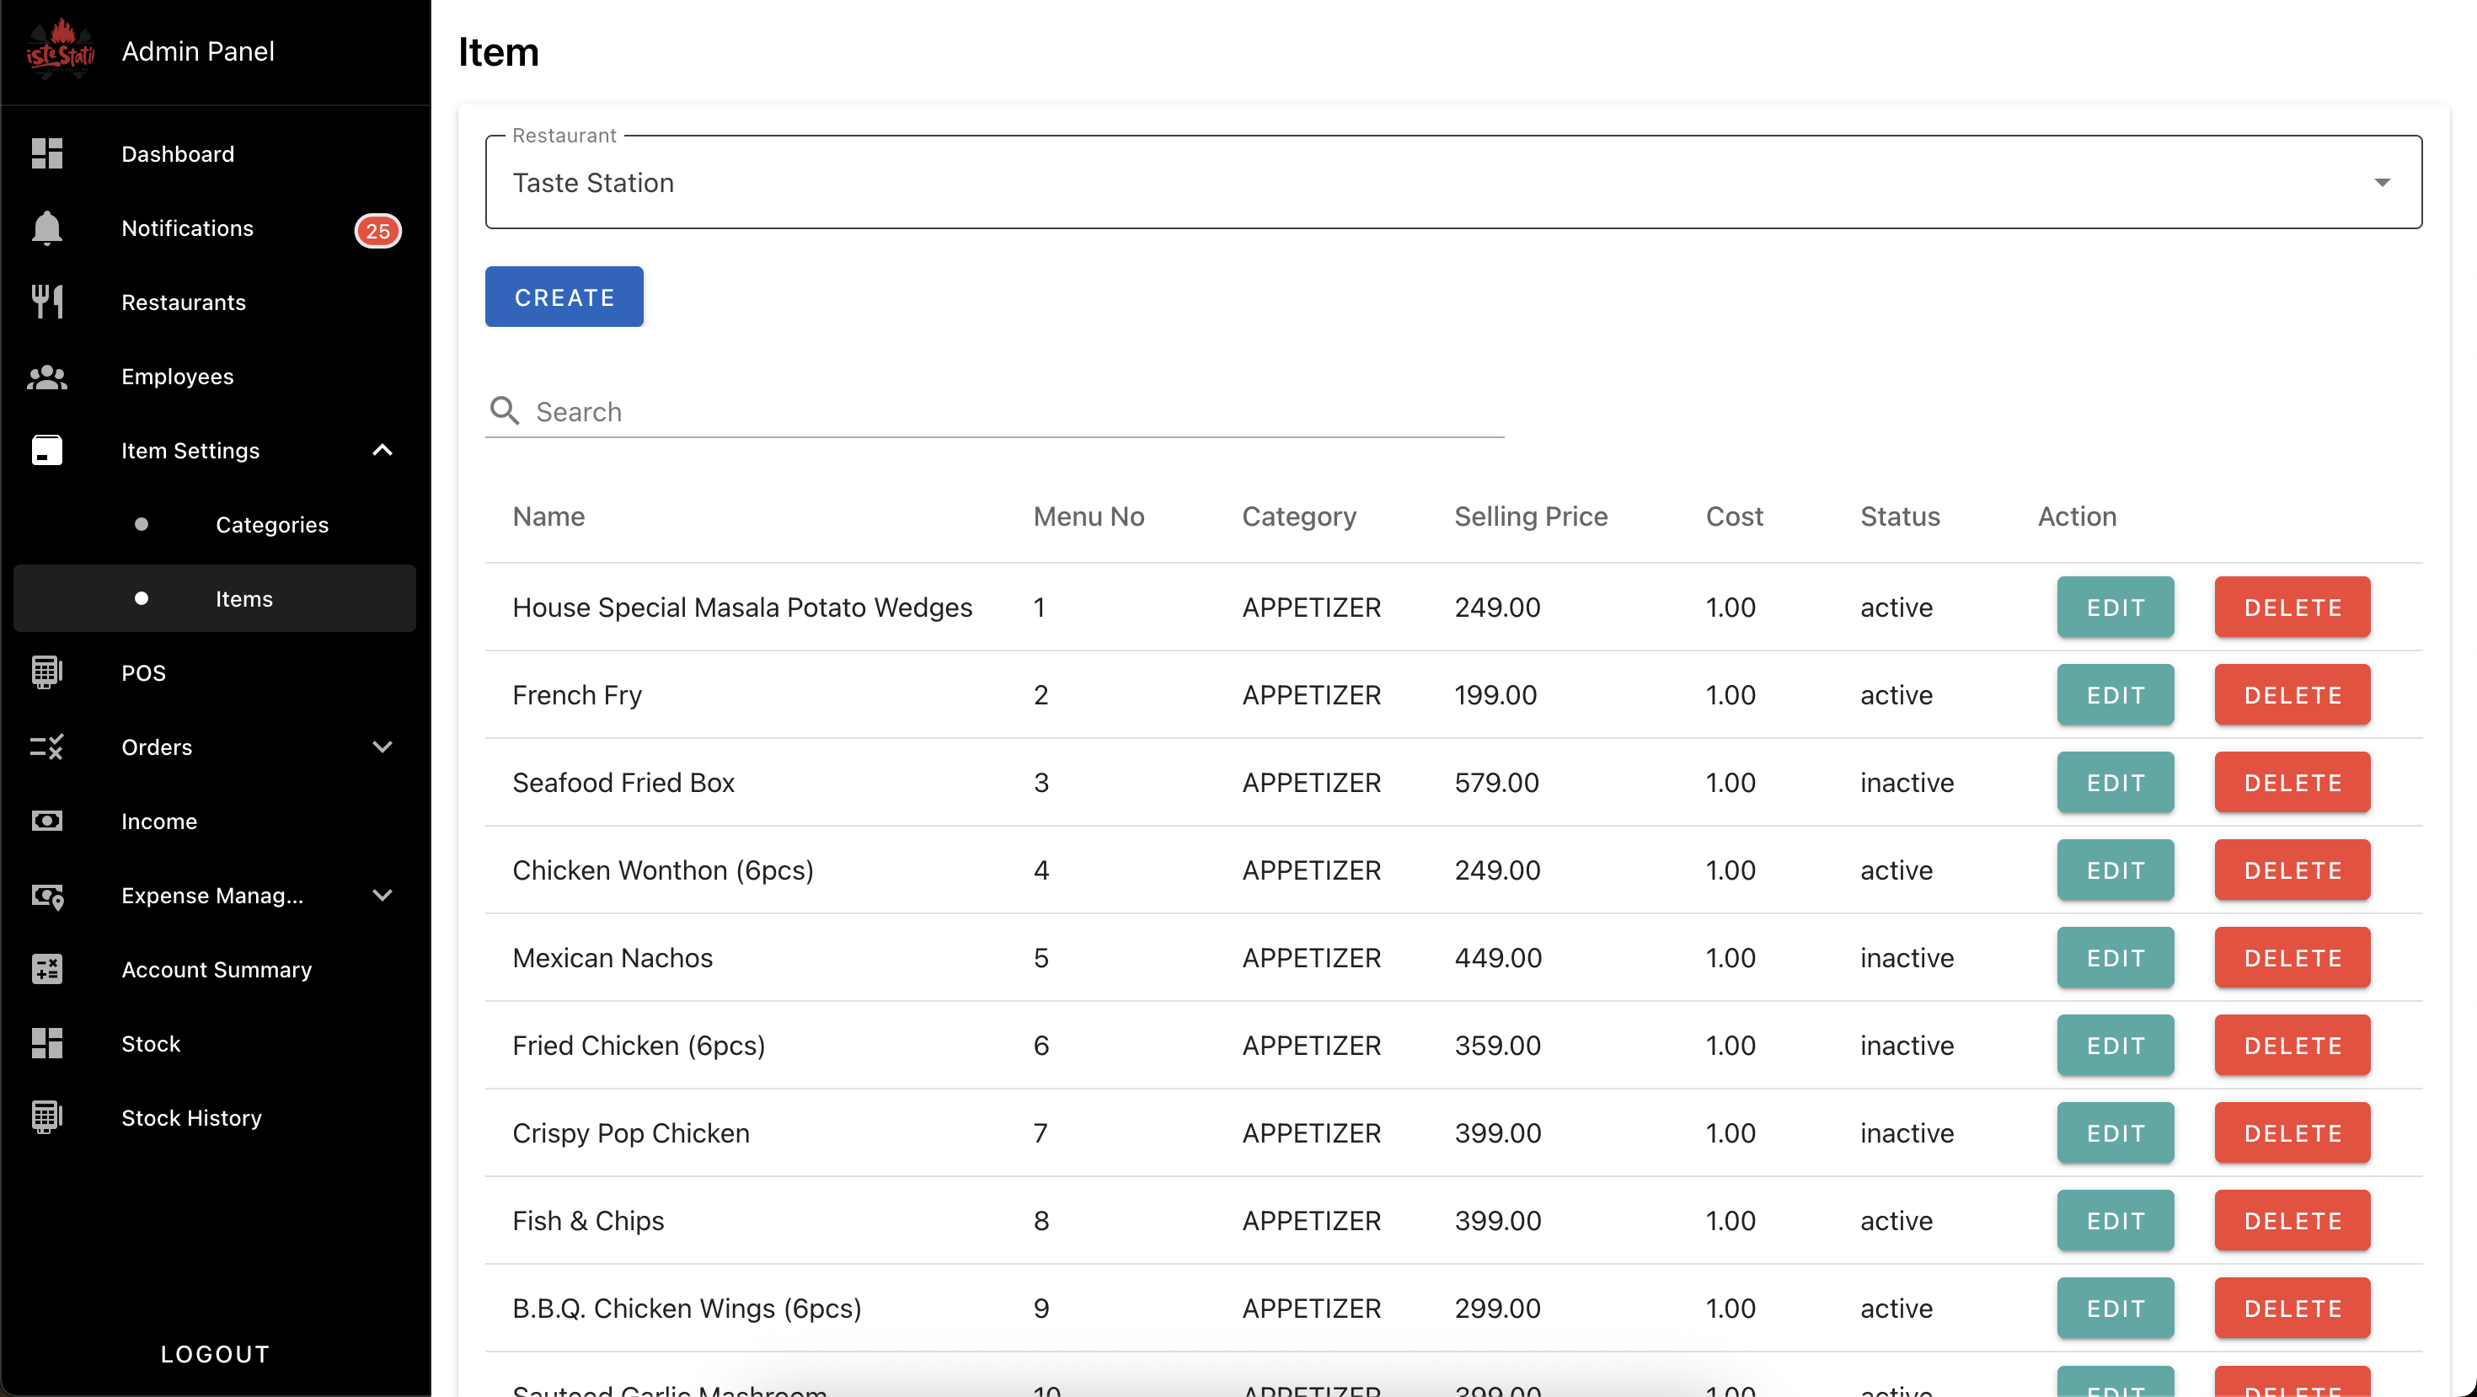Screen dimensions: 2477x1397
Task: Click the search magnifier icon
Action: [x=504, y=411]
